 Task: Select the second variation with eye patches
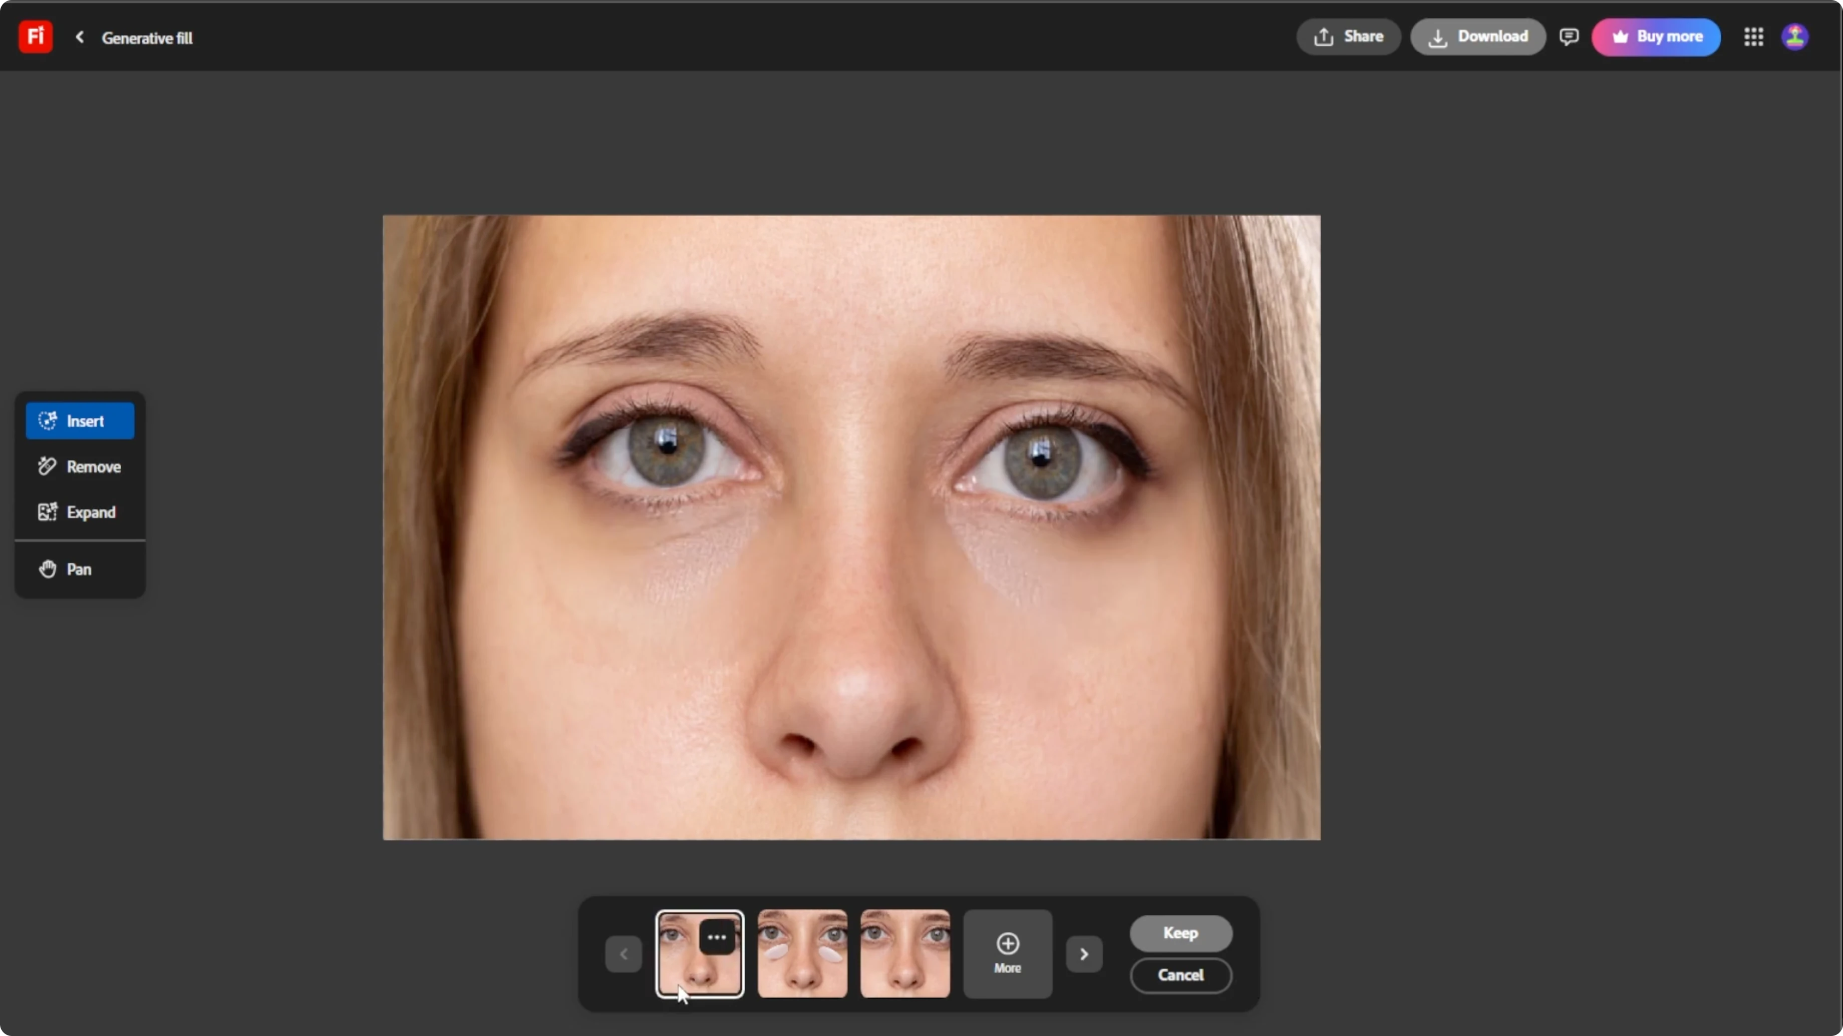[802, 954]
